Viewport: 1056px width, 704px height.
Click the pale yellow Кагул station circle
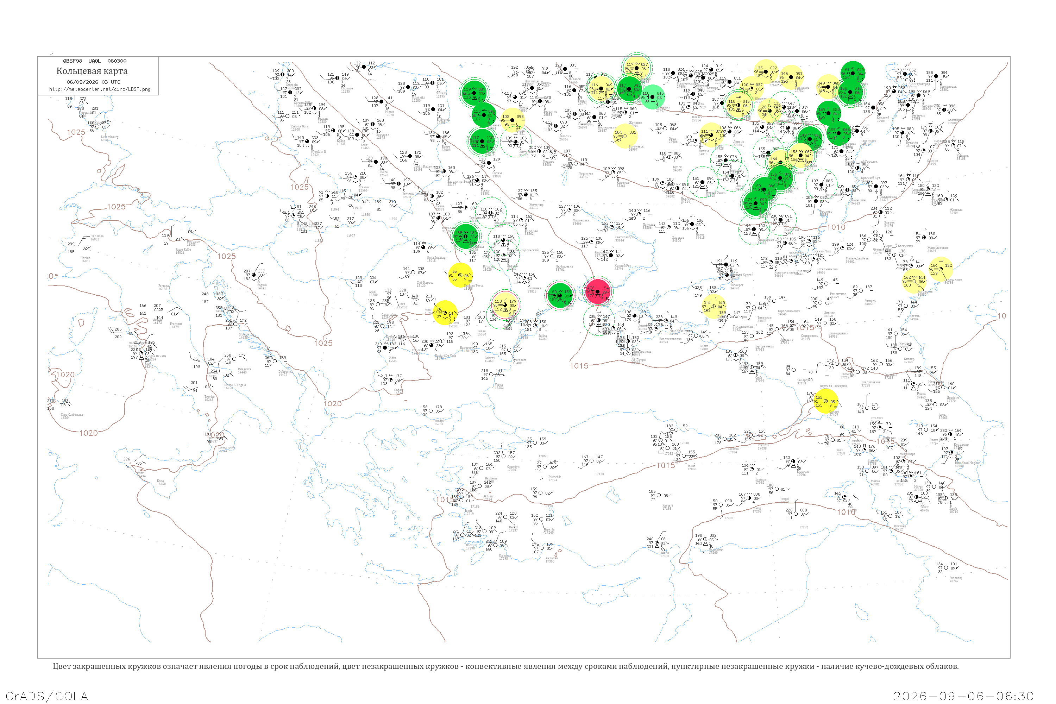point(505,305)
